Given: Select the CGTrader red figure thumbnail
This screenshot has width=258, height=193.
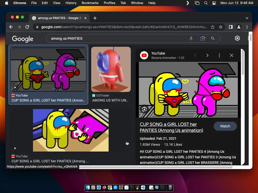Looking at the screenshot, I should (x=111, y=69).
